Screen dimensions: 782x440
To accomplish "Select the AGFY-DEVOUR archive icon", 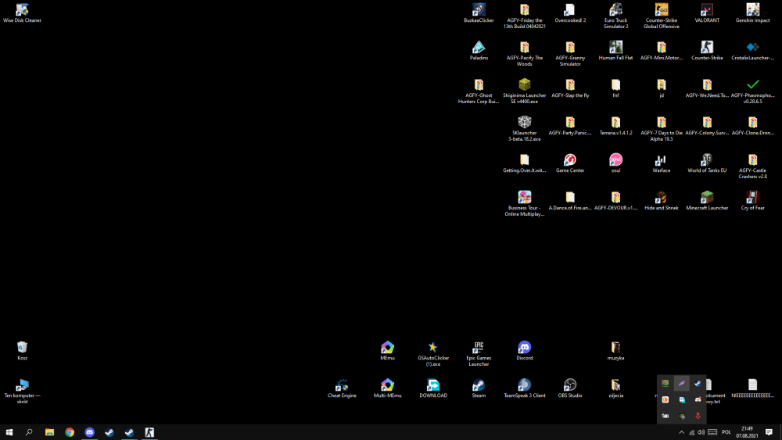I will pos(616,200).
